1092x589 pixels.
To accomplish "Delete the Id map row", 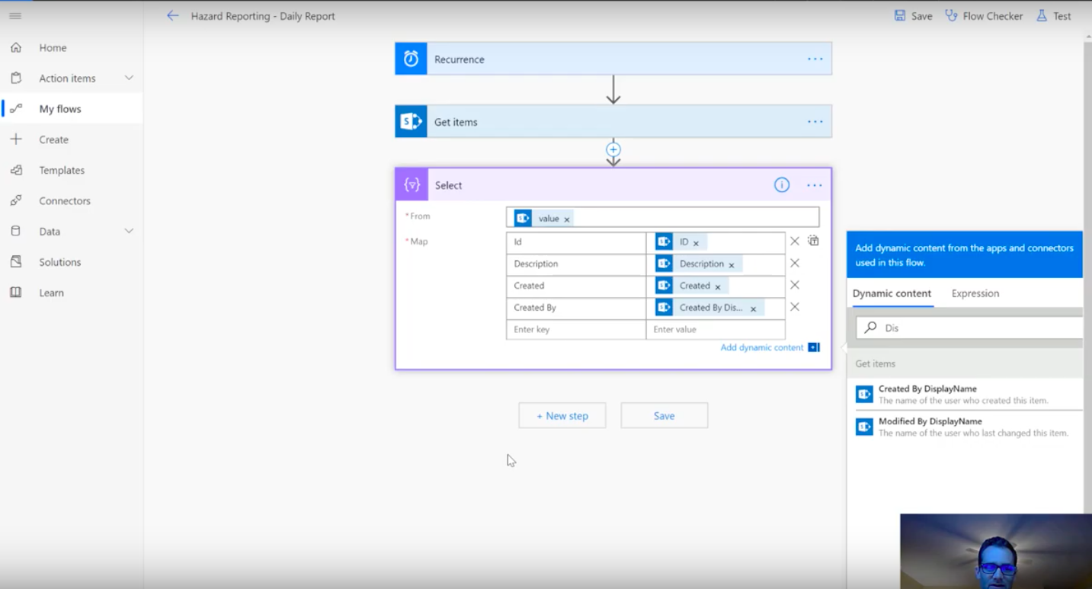I will coord(795,241).
